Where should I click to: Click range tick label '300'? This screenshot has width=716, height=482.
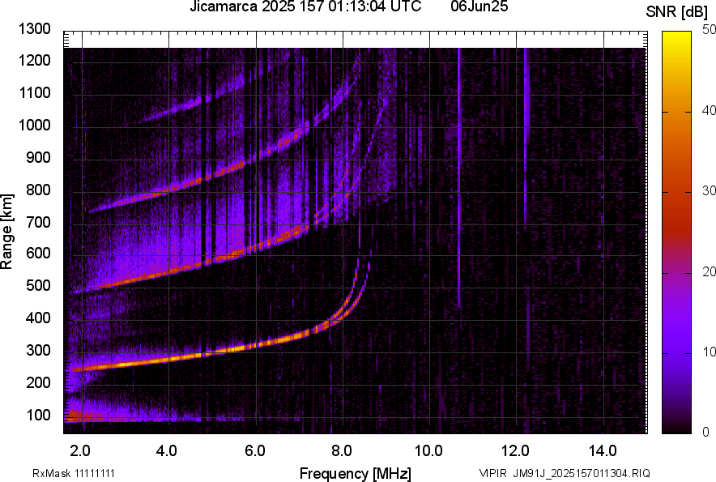pyautogui.click(x=38, y=351)
